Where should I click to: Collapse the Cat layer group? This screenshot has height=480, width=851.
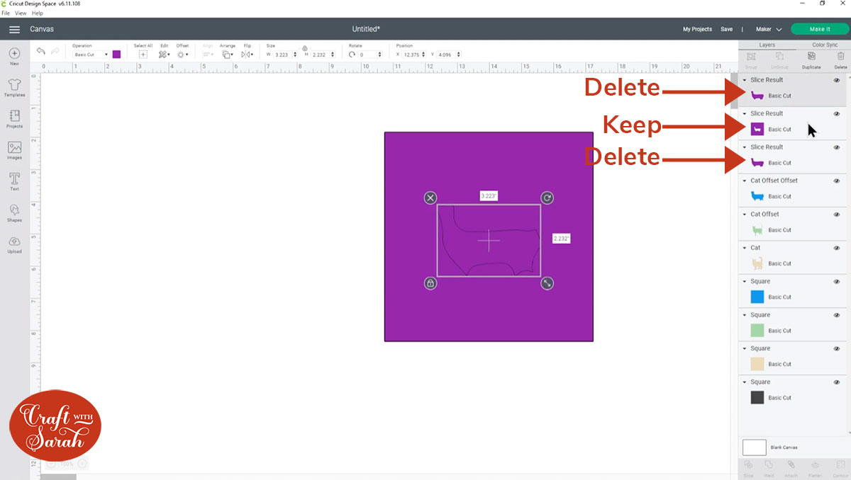pyautogui.click(x=744, y=248)
